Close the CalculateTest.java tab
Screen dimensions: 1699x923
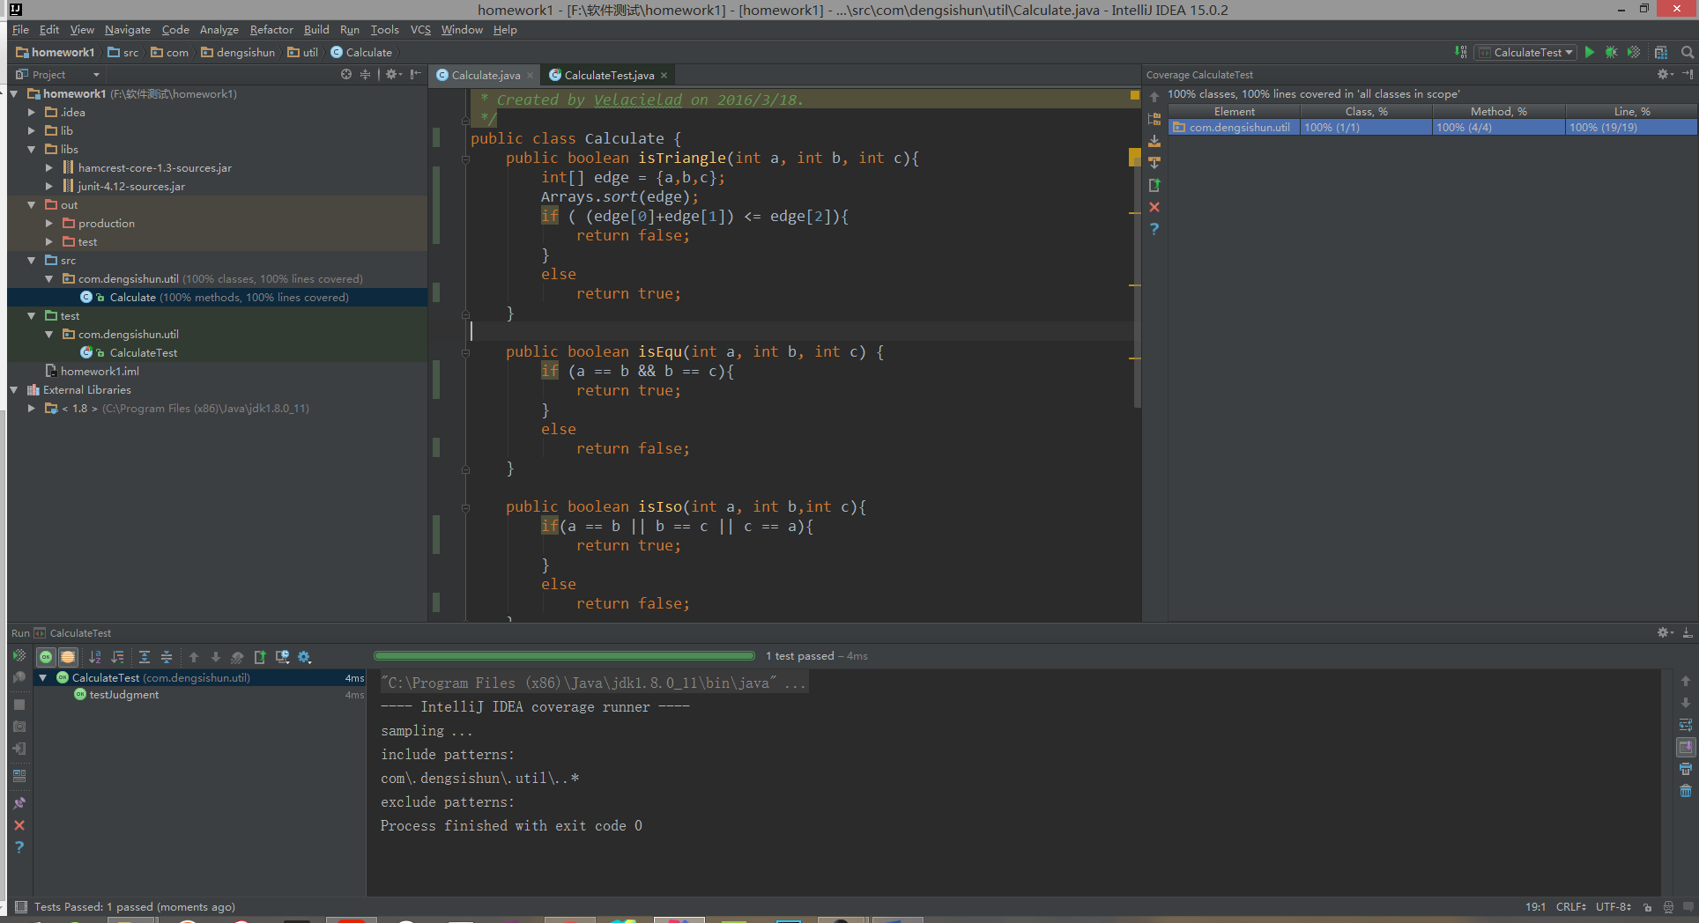pos(664,76)
